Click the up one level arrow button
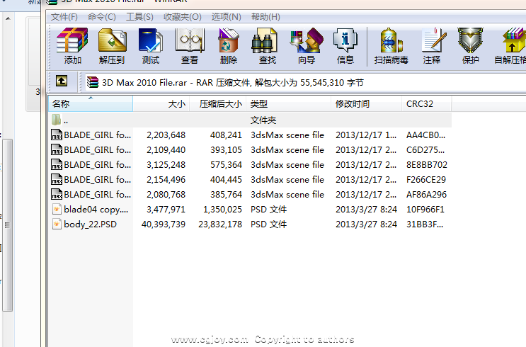 tap(62, 81)
